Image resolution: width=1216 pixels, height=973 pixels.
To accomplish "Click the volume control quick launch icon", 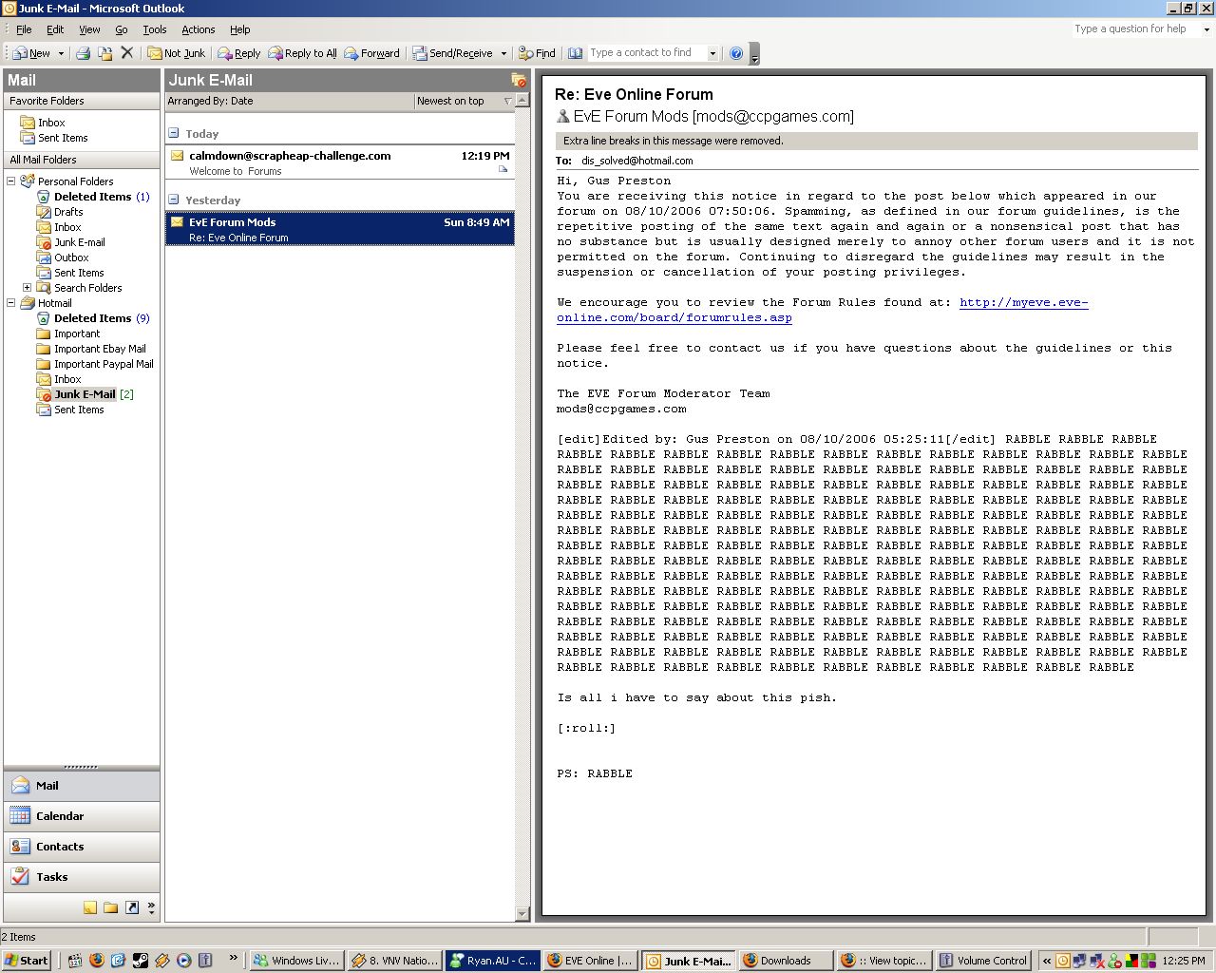I will pos(206,961).
